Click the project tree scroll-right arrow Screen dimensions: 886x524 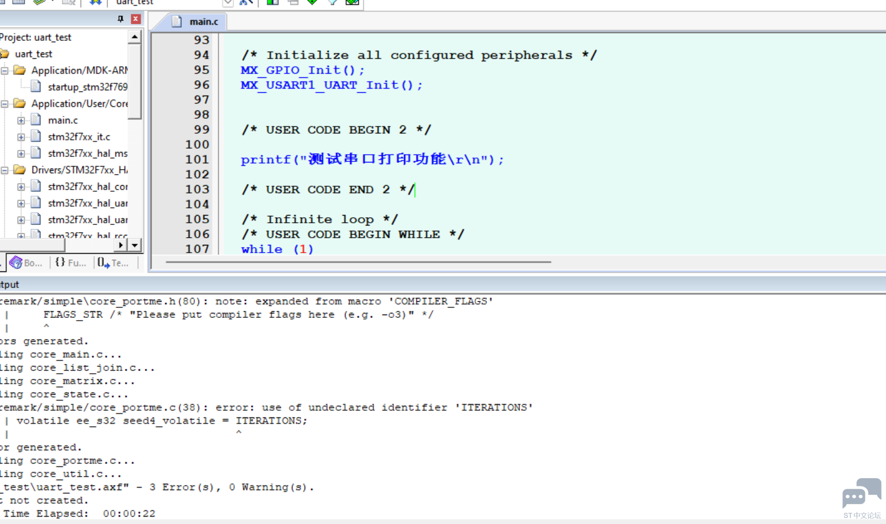[121, 245]
